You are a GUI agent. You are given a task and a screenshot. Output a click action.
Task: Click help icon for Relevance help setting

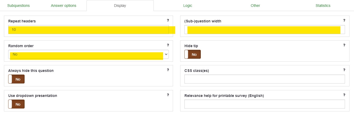344,95
